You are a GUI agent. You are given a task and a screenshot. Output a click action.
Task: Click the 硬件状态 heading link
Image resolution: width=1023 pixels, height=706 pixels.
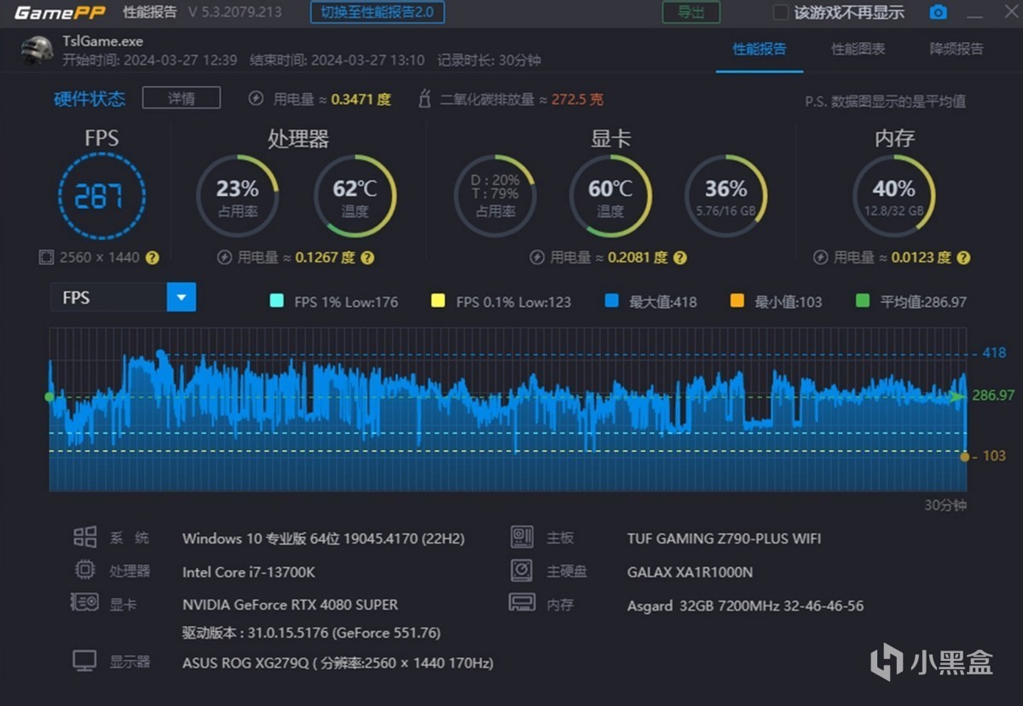[x=90, y=99]
